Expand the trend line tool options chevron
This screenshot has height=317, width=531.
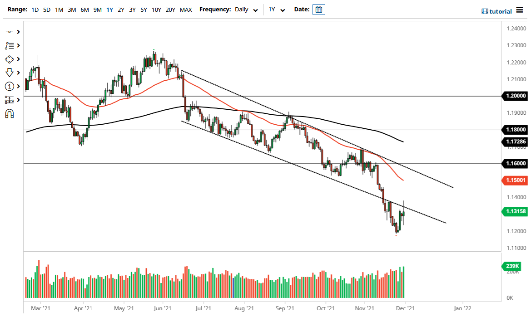pyautogui.click(x=17, y=32)
